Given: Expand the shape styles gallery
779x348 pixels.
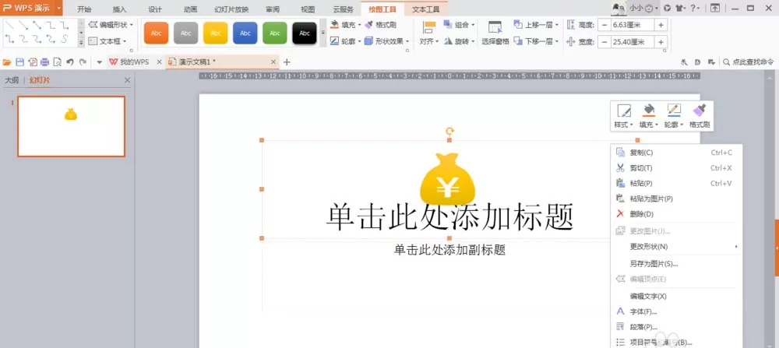Looking at the screenshot, I should pos(323,33).
